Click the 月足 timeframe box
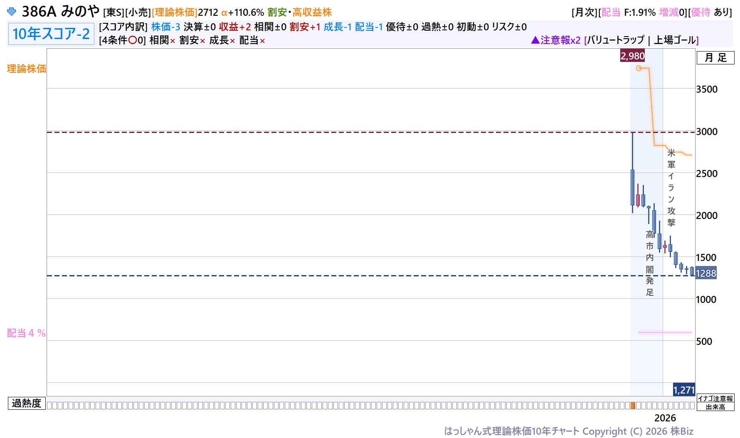740x438 pixels. point(715,58)
